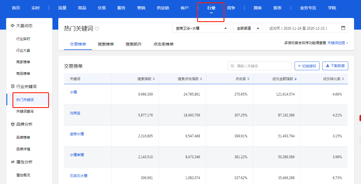Open the calendar icon in date range
This screenshot has width=361, height=184.
(x=343, y=28)
